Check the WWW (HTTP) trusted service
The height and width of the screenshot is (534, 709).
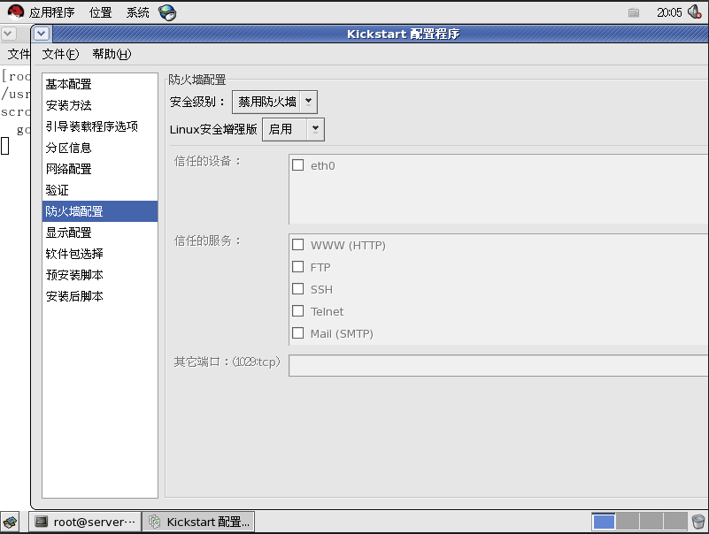tap(298, 244)
